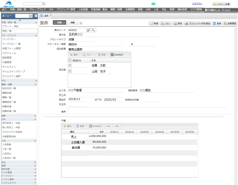Image resolution: width=238 pixels, height=185 pixels.
Task: Collapse the グループウェア menu section
Action: click(x=36, y=35)
